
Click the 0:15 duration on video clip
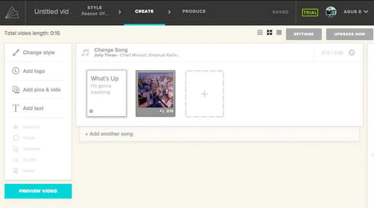point(170,111)
